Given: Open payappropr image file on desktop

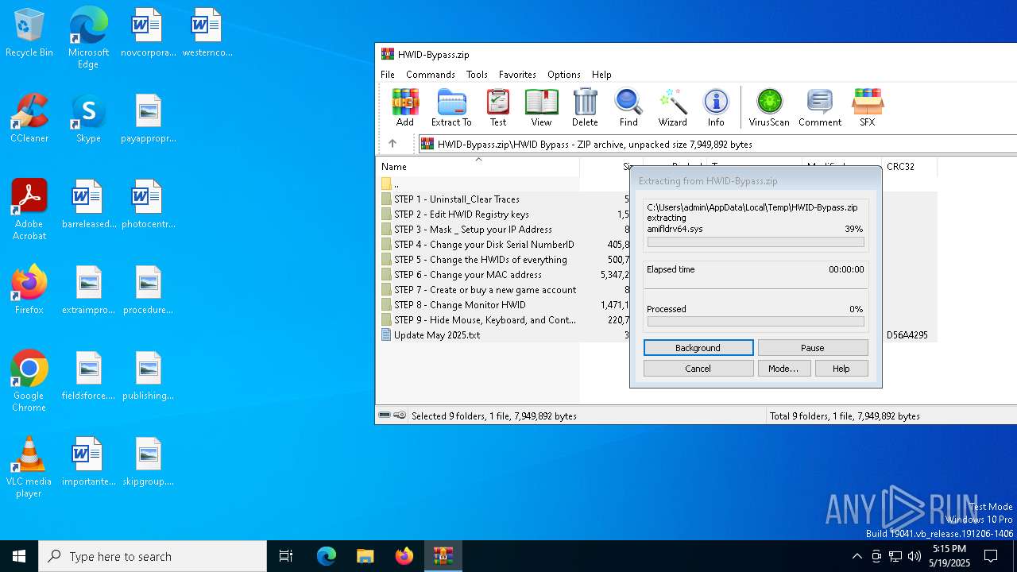Looking at the screenshot, I should (x=148, y=118).
